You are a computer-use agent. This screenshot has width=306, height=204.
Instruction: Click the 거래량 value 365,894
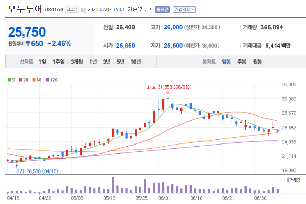click(272, 27)
